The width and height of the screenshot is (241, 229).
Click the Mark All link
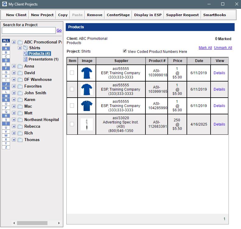(x=205, y=48)
